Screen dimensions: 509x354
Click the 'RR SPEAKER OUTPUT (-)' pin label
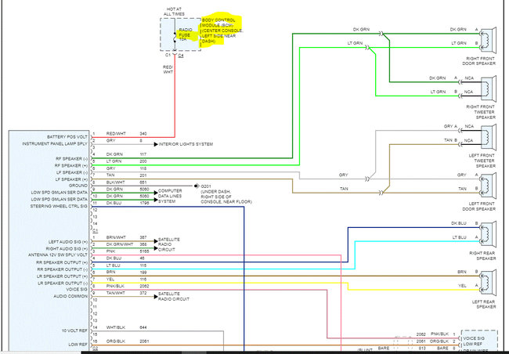[x=62, y=269]
